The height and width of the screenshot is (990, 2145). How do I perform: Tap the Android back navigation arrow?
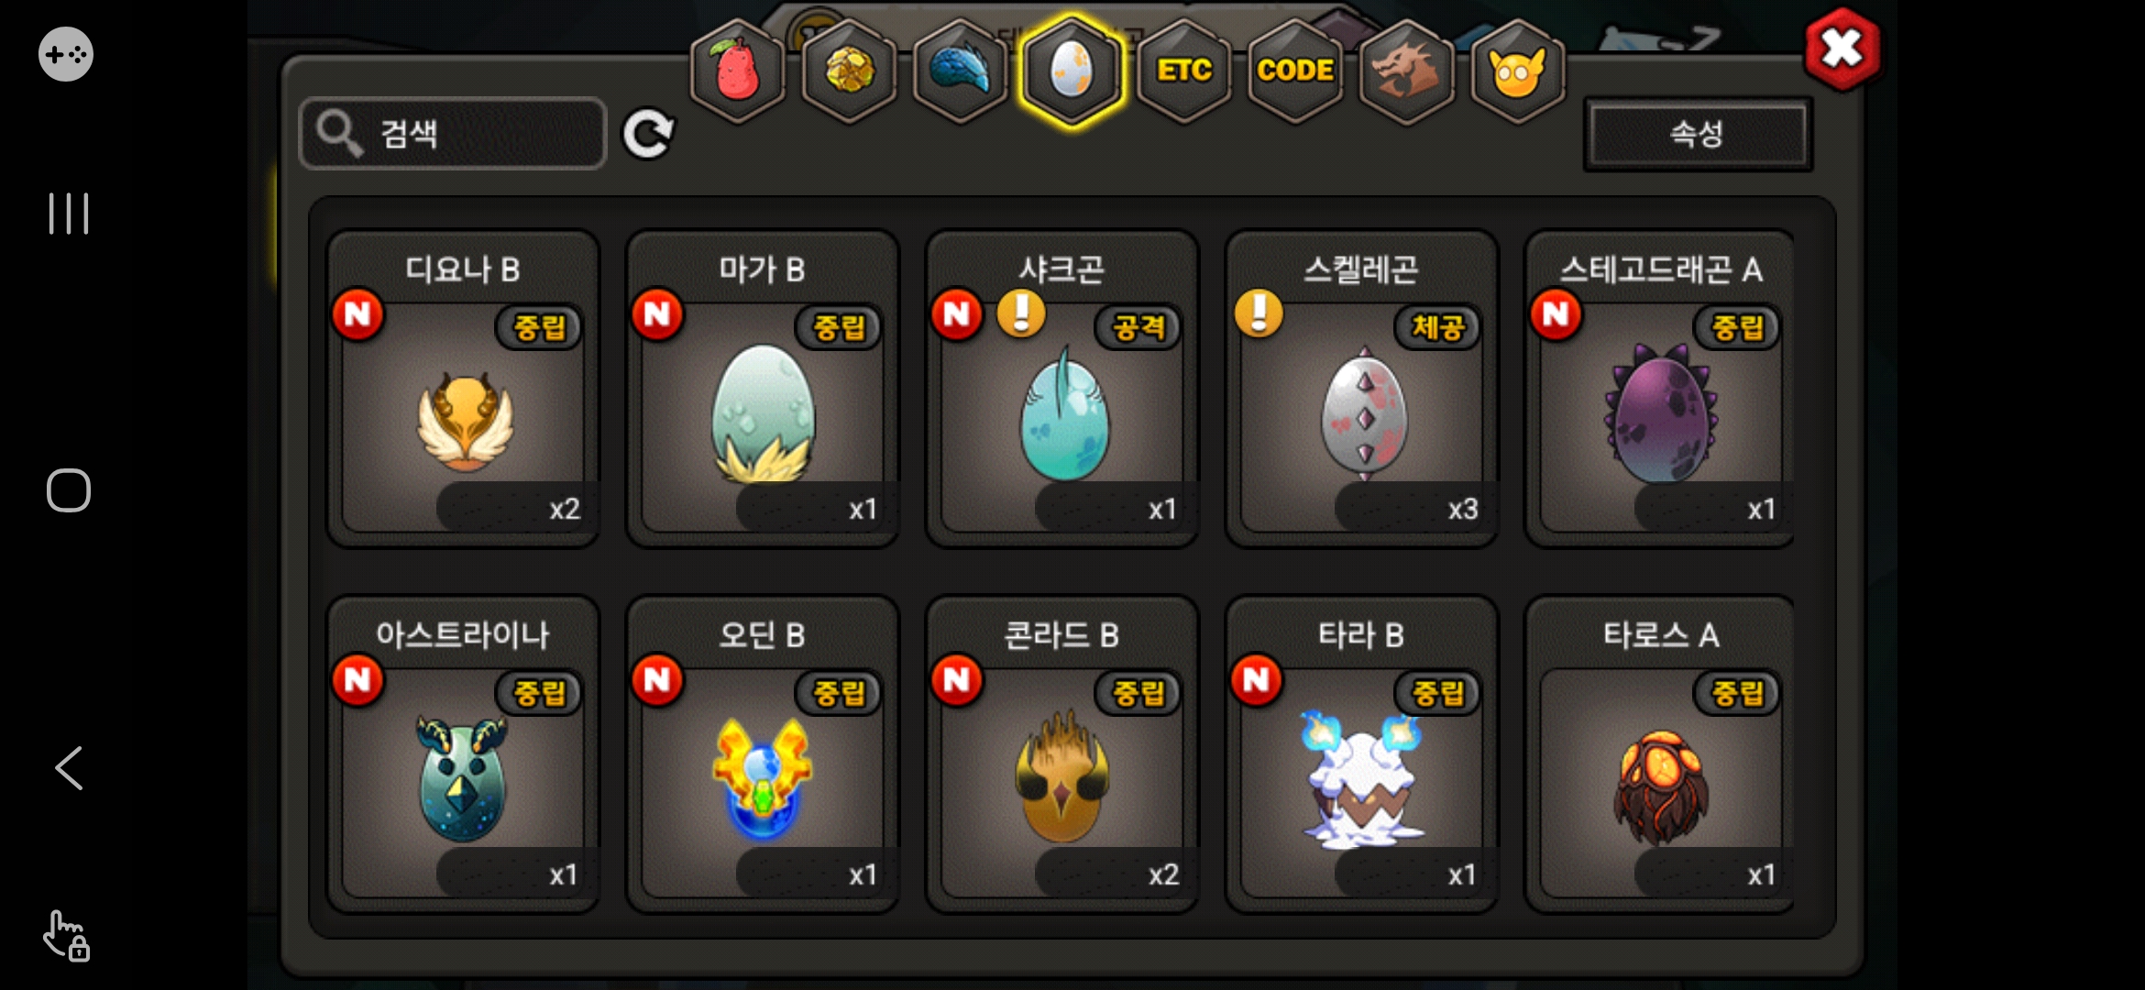click(69, 768)
